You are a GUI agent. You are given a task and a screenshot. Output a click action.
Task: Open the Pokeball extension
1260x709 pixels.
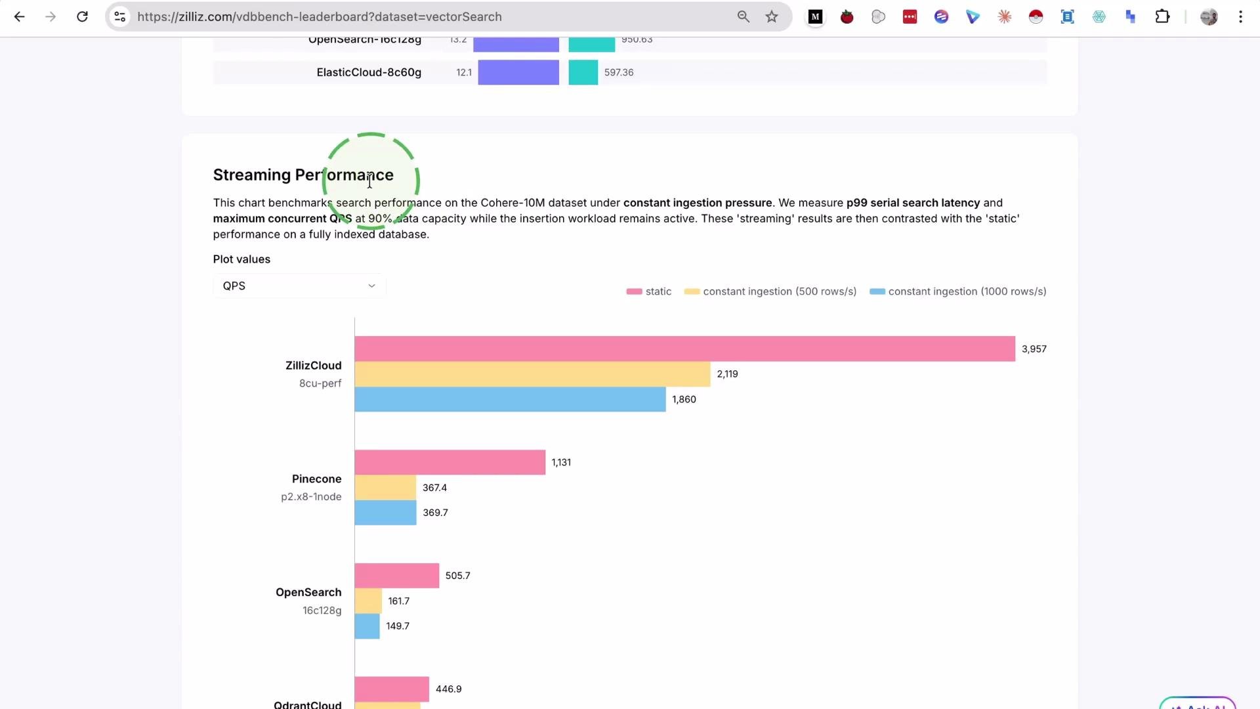(x=1036, y=17)
